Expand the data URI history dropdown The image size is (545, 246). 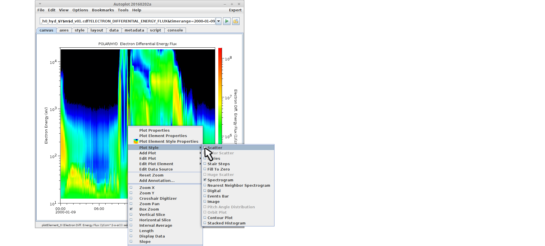tap(219, 21)
